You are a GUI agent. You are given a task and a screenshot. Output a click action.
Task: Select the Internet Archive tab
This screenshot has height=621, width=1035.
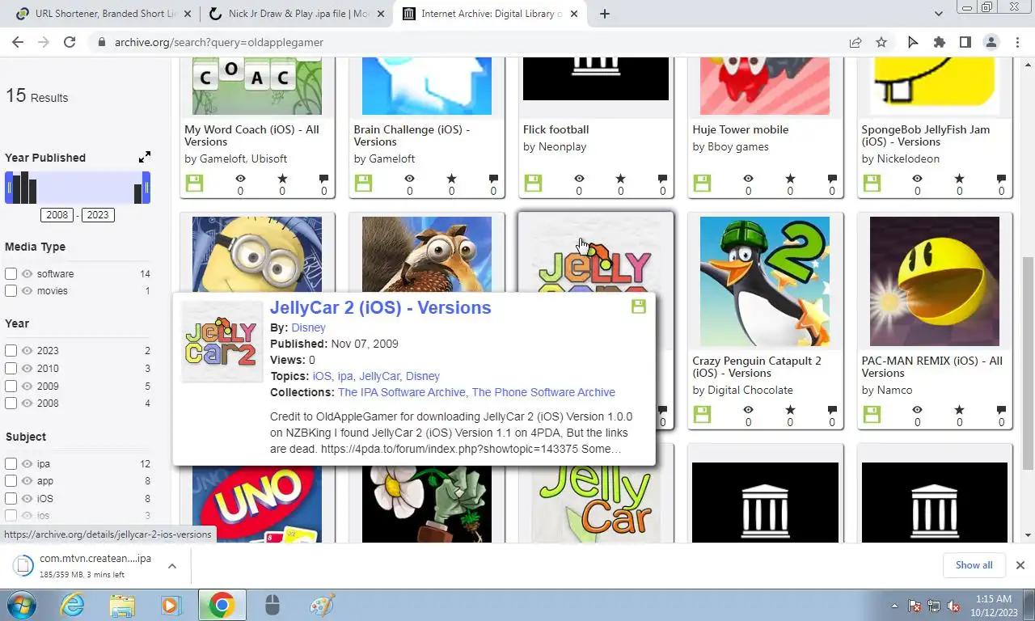pyautogui.click(x=491, y=14)
